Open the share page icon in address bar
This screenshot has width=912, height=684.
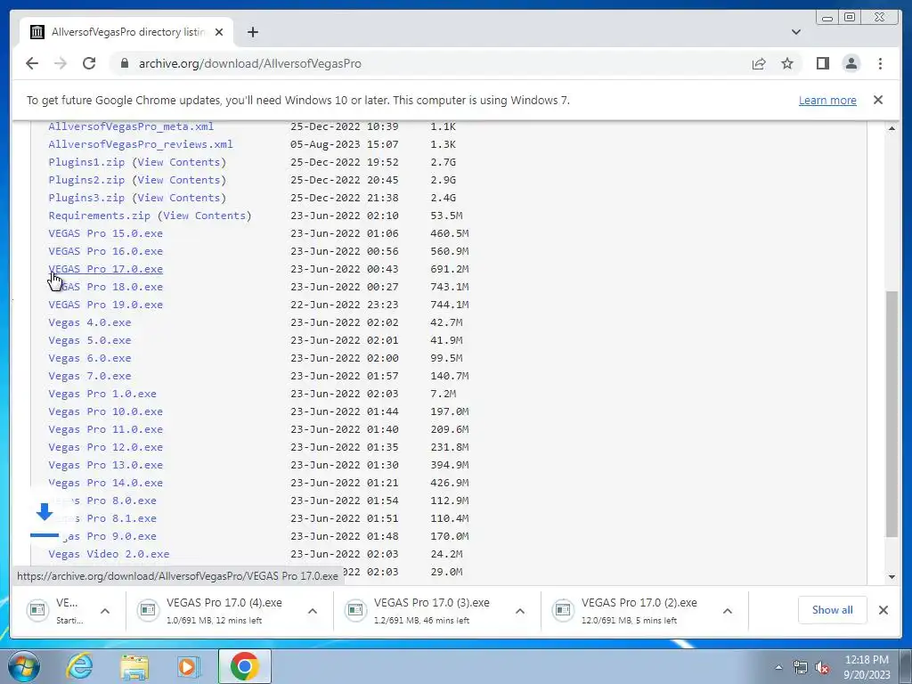click(759, 63)
